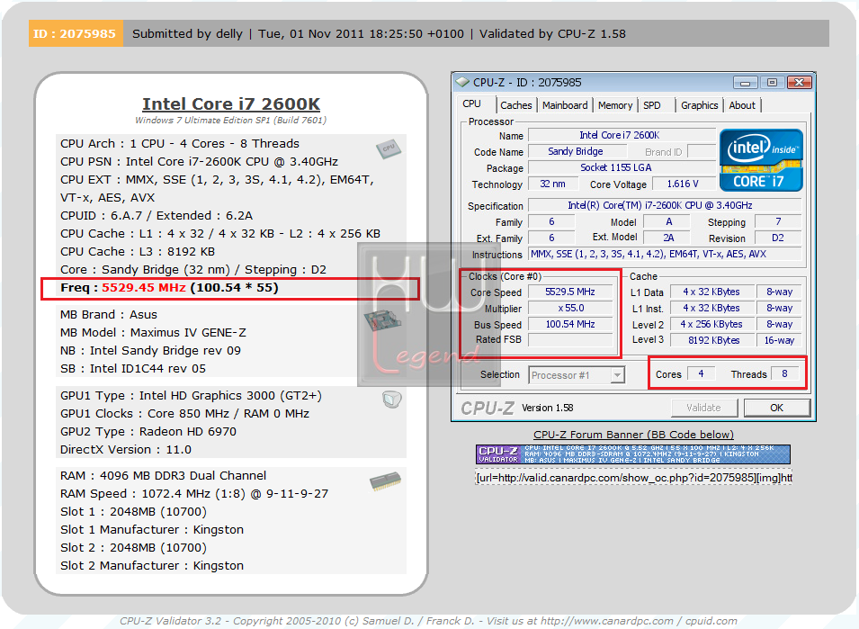
Task: Click the Core Voltage value 1.616 V
Action: pos(683,184)
